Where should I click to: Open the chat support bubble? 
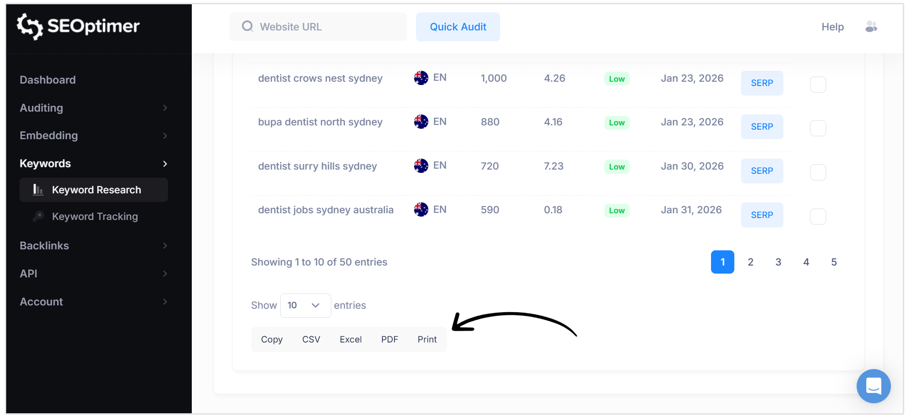coord(873,386)
